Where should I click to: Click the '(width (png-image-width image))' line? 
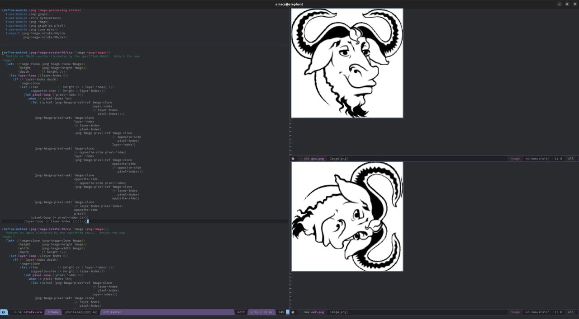[x=52, y=249]
